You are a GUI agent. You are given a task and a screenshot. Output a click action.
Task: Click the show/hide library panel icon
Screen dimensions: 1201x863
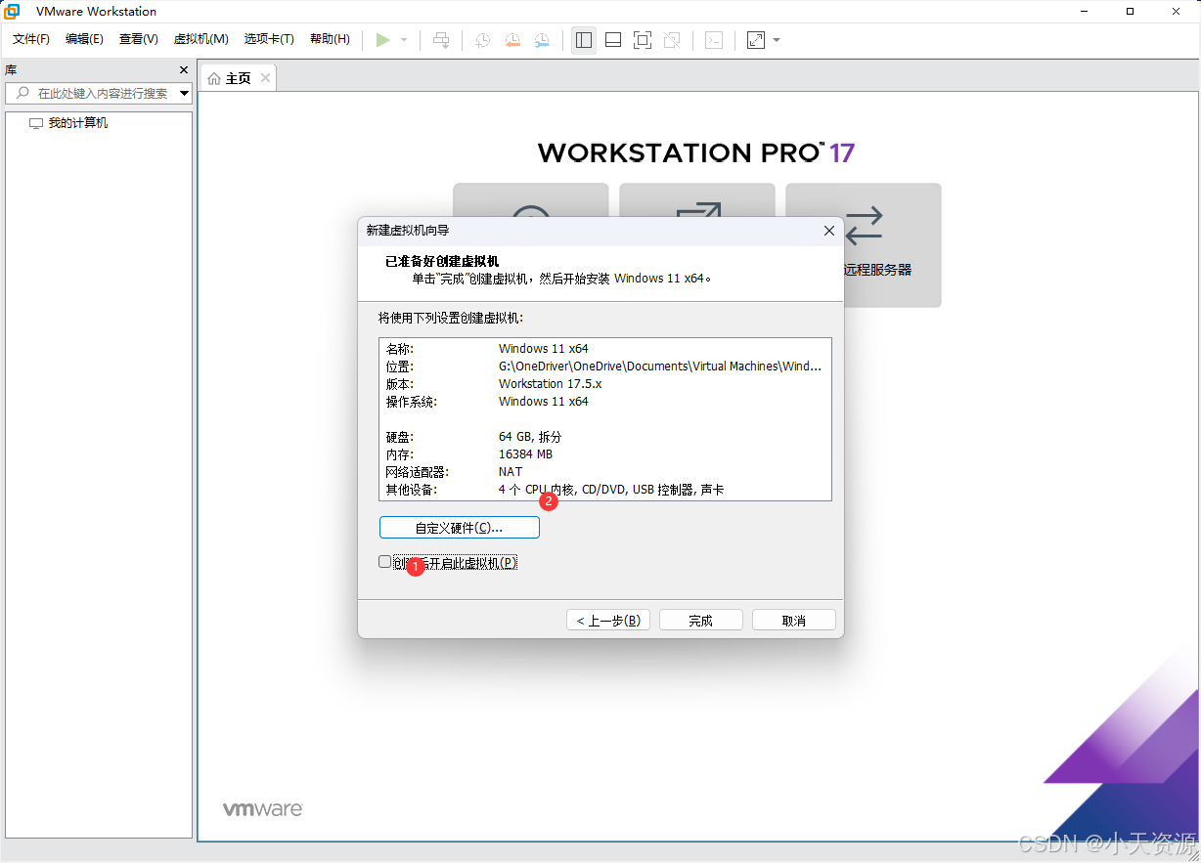[x=584, y=40]
